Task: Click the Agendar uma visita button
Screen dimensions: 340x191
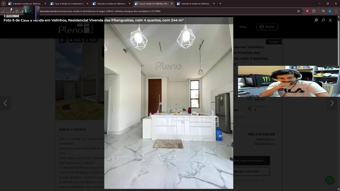Action: coord(246,171)
